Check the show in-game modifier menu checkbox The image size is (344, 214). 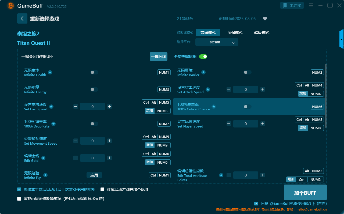[x=19, y=199]
